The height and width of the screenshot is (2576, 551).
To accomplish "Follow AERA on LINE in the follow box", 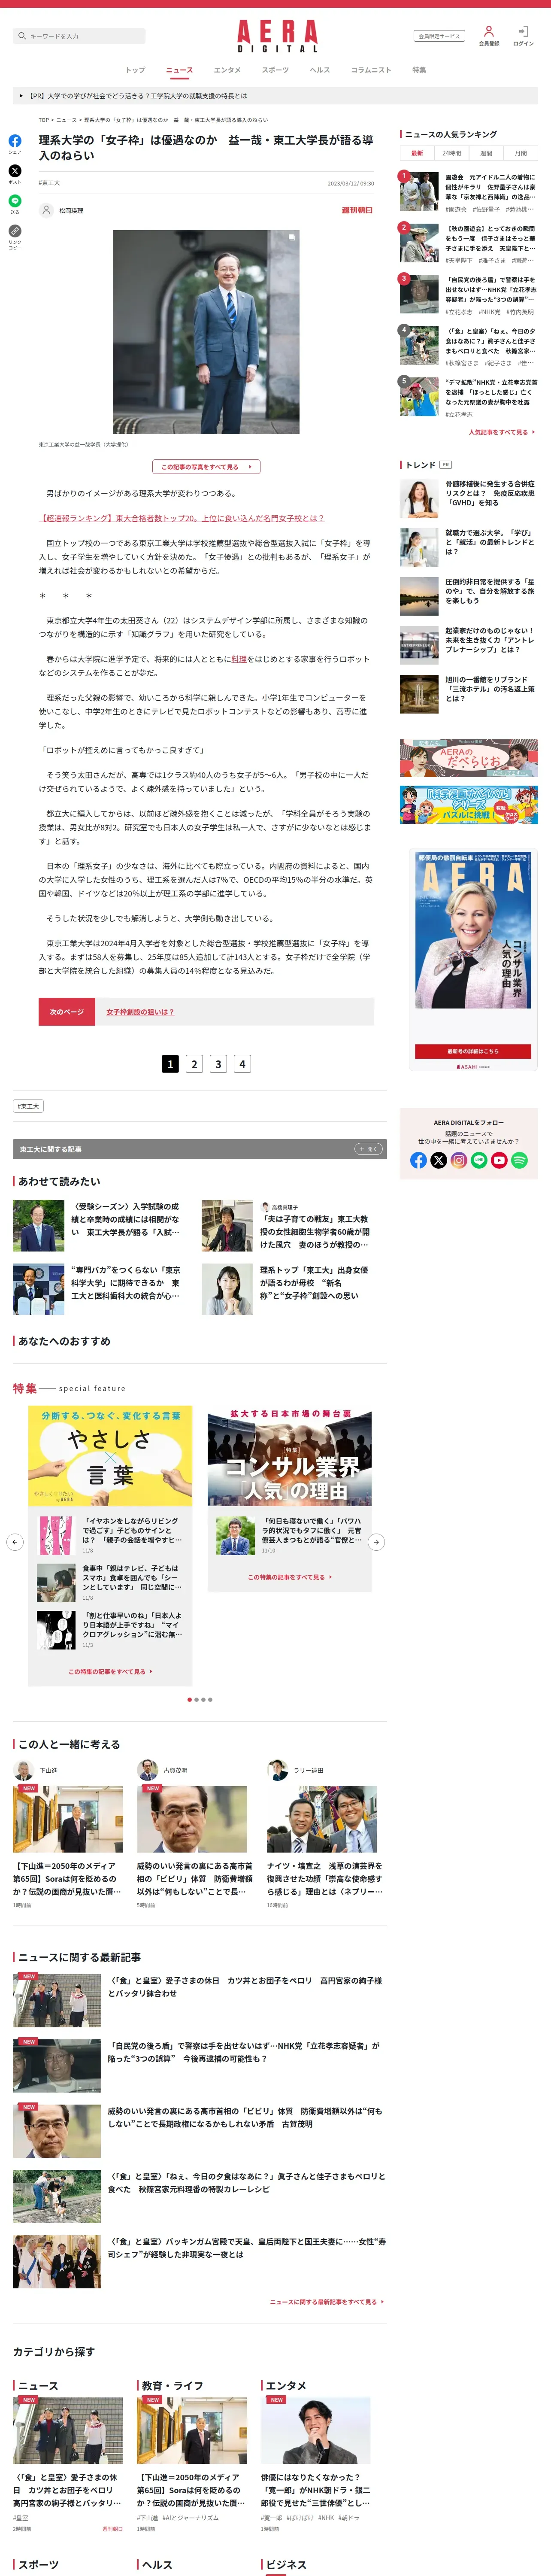I will [x=479, y=1160].
